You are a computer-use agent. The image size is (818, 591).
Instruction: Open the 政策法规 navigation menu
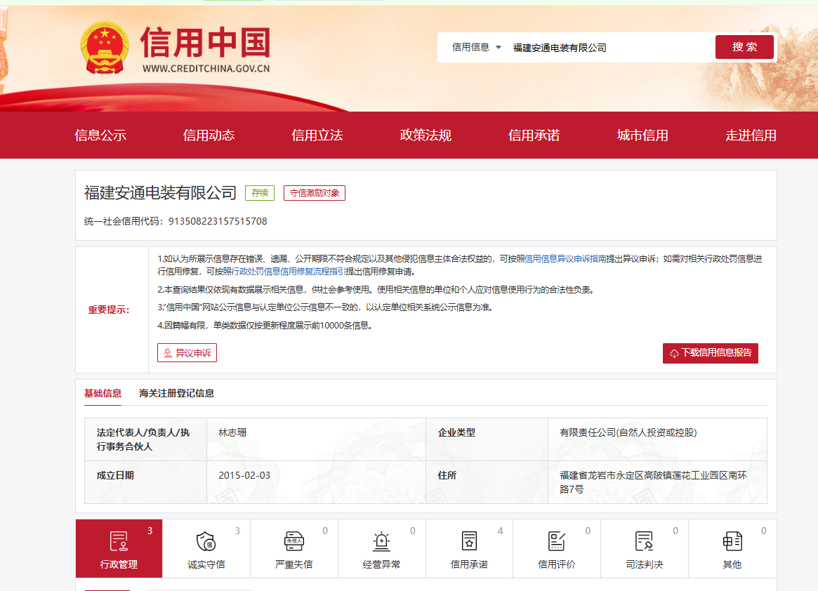click(x=426, y=135)
